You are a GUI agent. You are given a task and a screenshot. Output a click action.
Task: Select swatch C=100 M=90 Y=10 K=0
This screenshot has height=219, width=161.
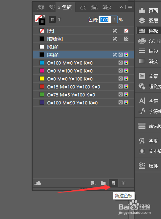[x=83, y=103]
